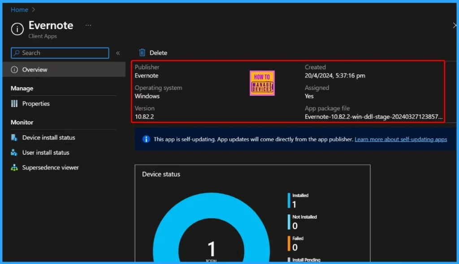This screenshot has width=459, height=264.
Task: Click the Client Apps subtitle
Action: [43, 36]
